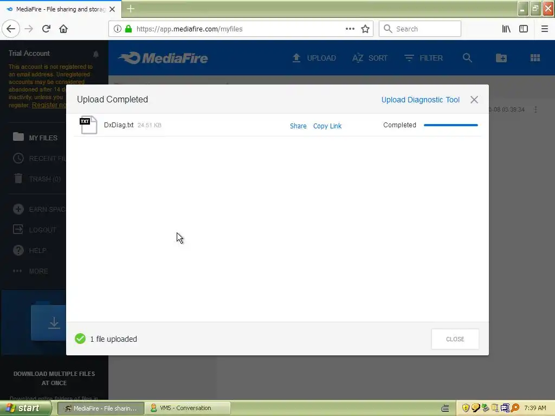This screenshot has width=555, height=416.
Task: Go to the browser home page
Action: click(x=63, y=29)
